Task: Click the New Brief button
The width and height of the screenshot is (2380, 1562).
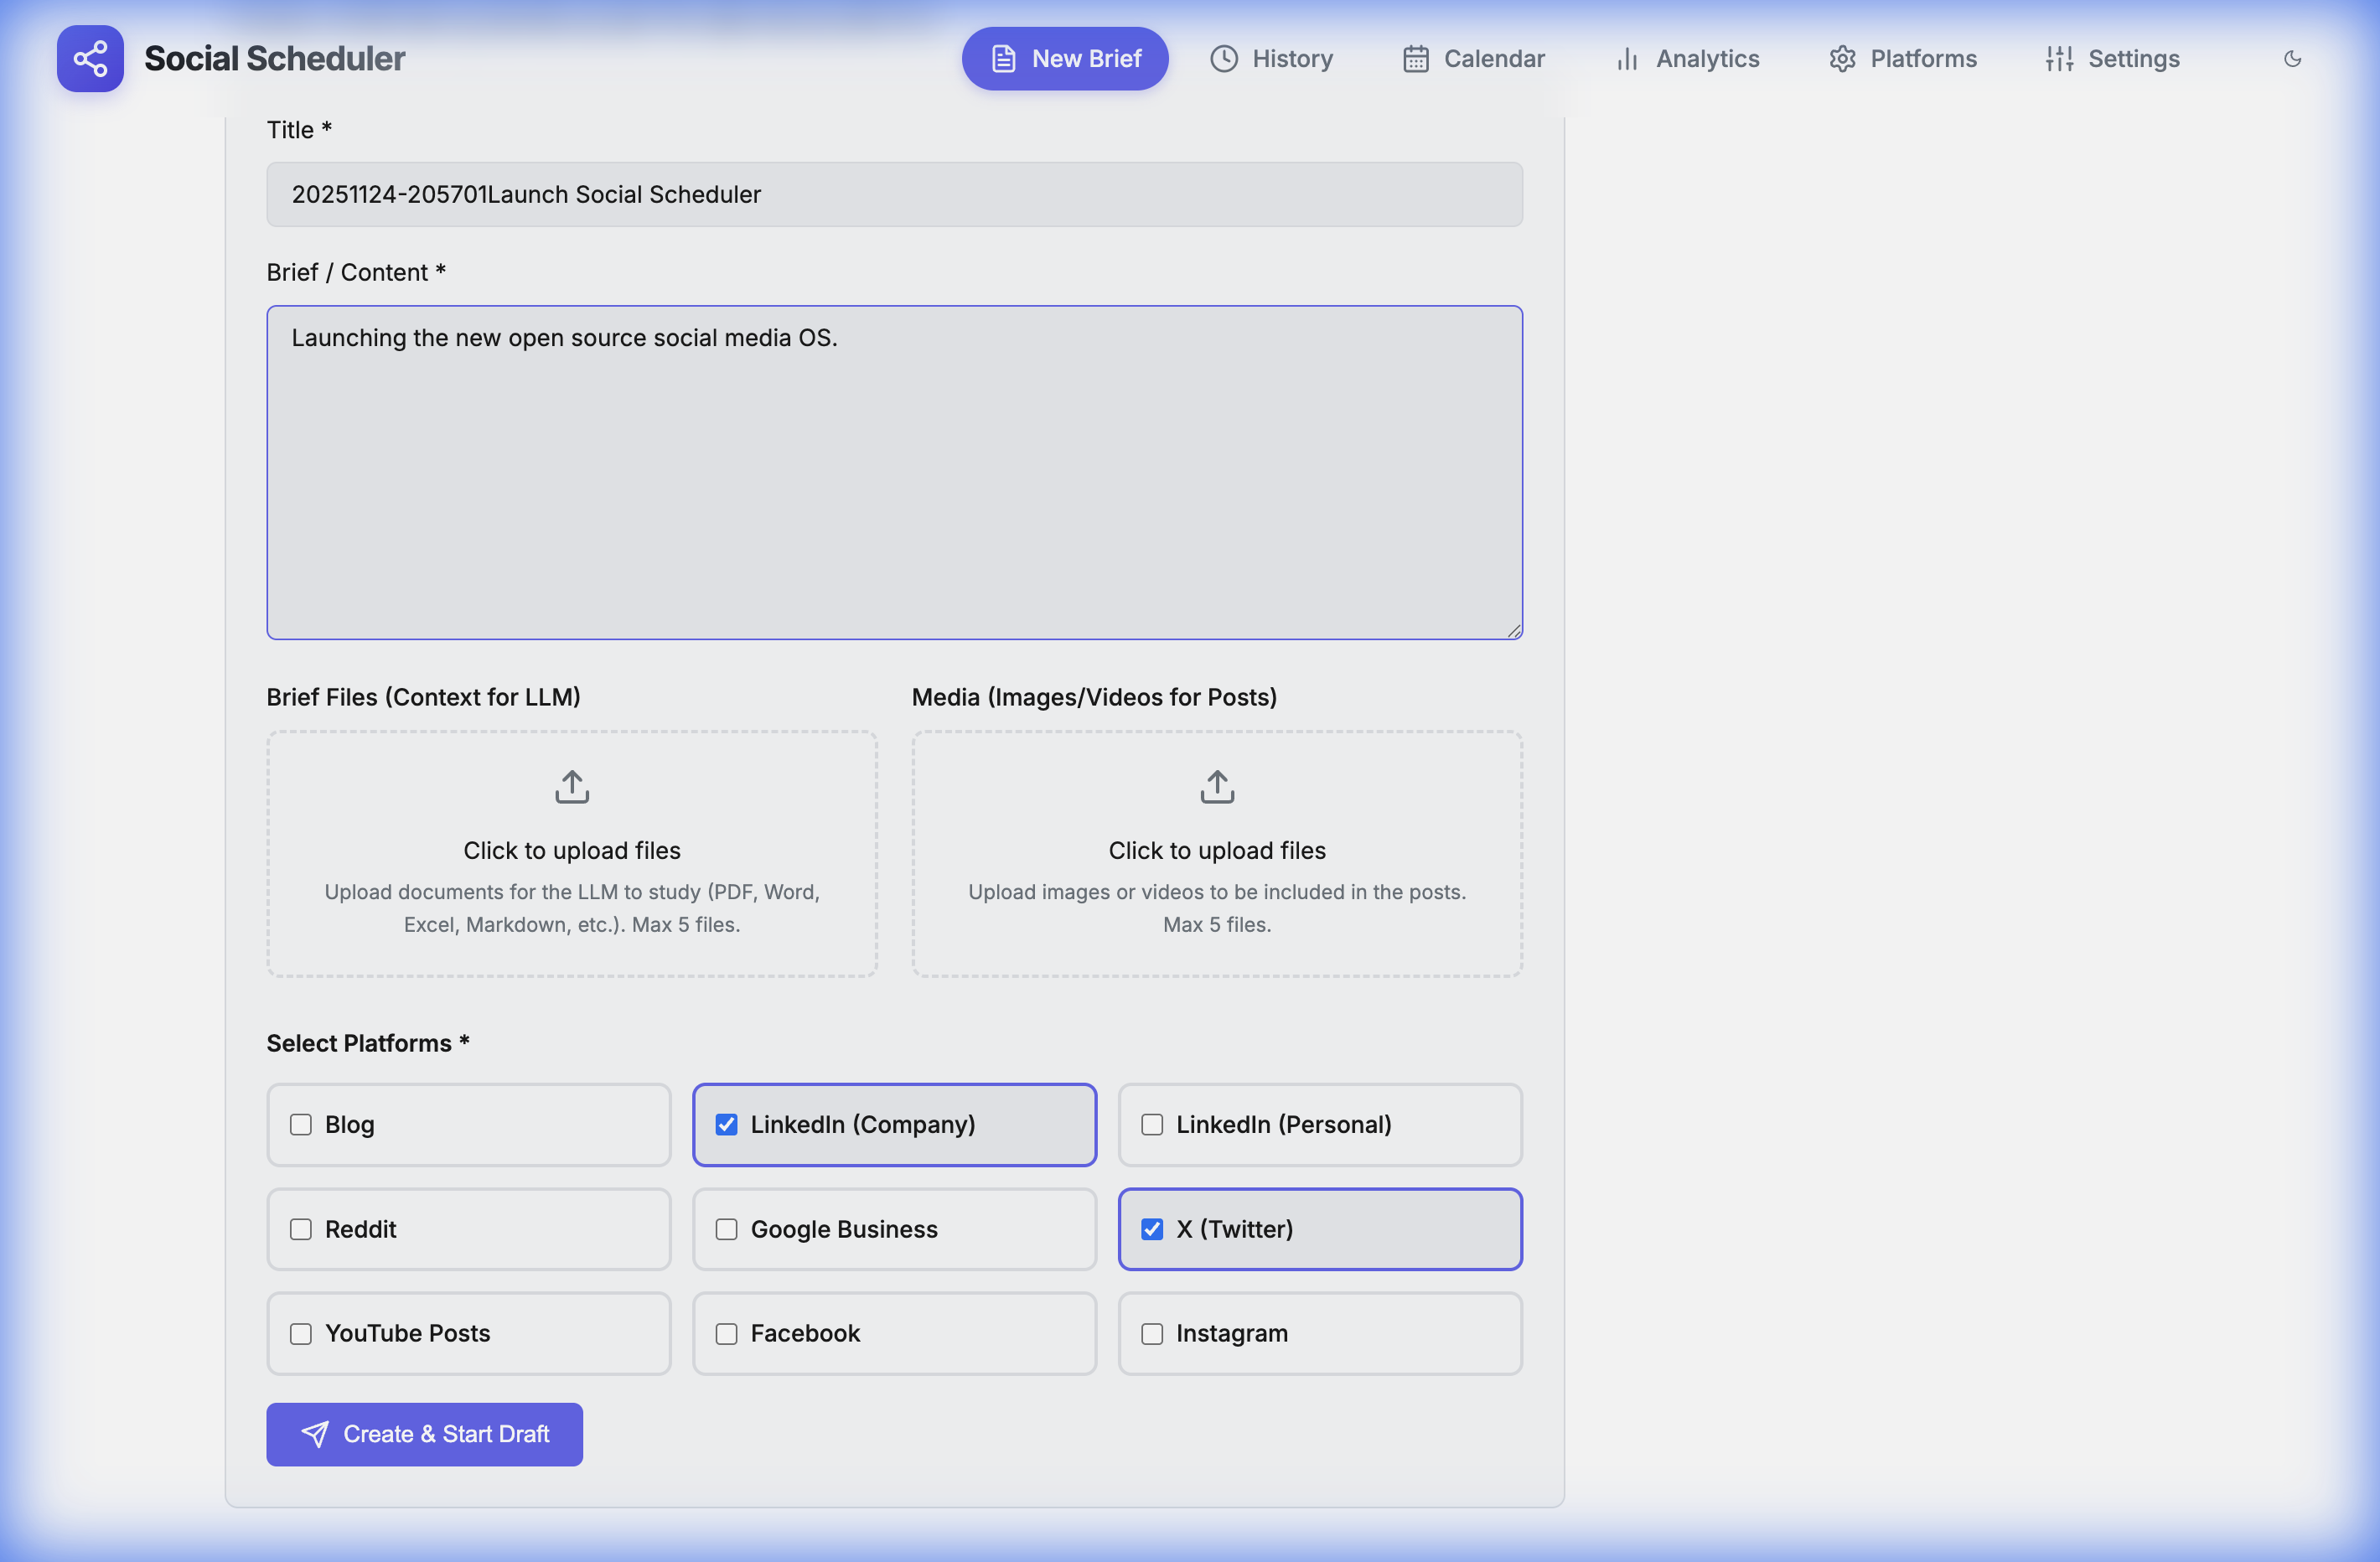Action: coord(1064,58)
